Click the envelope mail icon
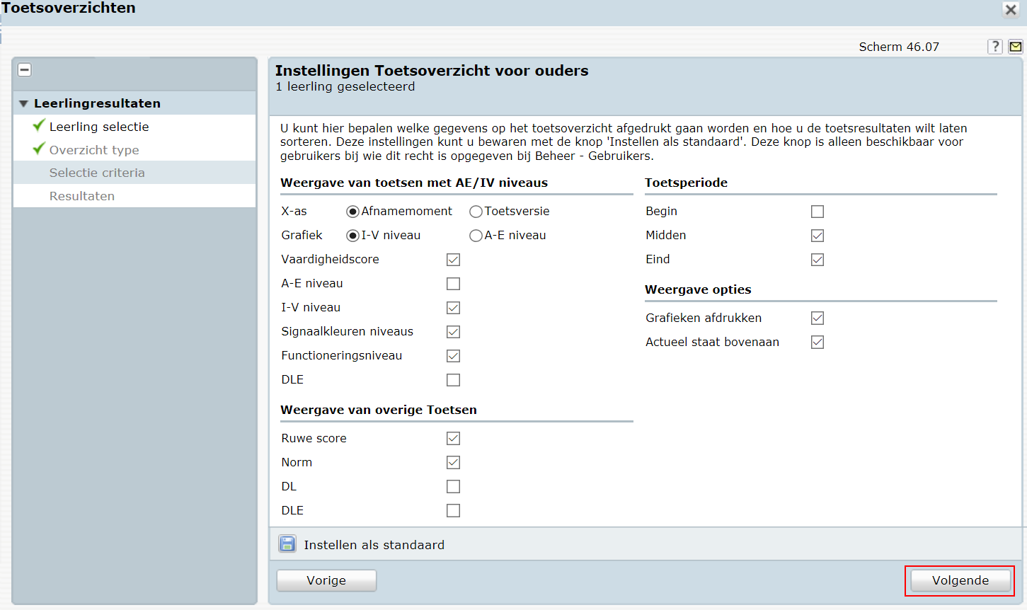The width and height of the screenshot is (1027, 610). tap(1016, 47)
